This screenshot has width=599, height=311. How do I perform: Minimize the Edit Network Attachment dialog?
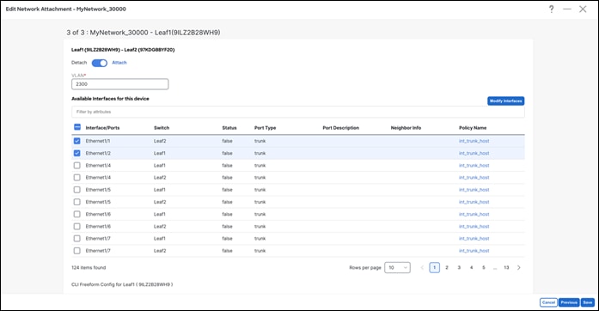coord(567,9)
